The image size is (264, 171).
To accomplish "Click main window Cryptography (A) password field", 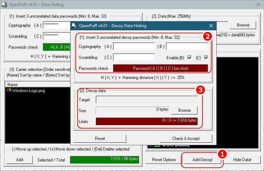I will point(57,25).
